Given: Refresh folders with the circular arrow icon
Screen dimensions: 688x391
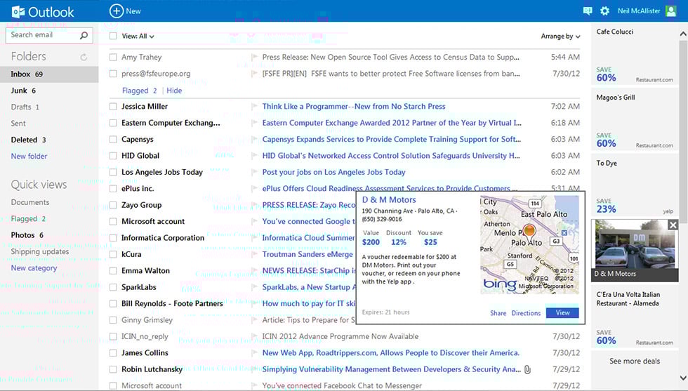Looking at the screenshot, I should coord(84,57).
